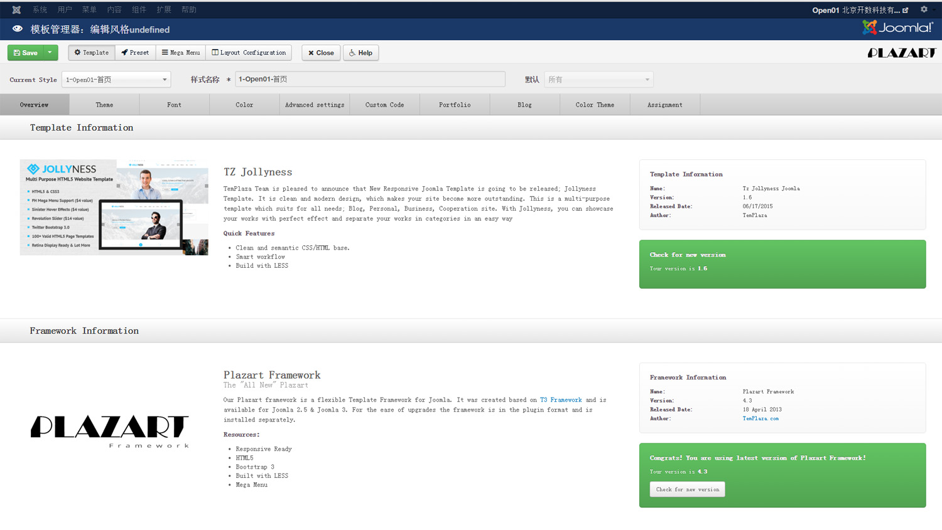942x530 pixels.
Task: Open the Mega Menu builder
Action: pyautogui.click(x=164, y=53)
